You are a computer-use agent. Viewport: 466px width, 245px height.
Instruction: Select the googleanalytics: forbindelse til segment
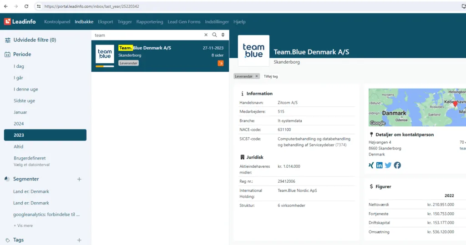pyautogui.click(x=46, y=215)
